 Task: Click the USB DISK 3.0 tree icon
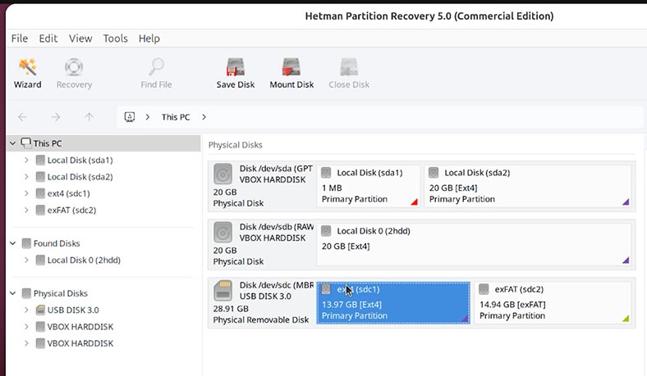pyautogui.click(x=40, y=310)
